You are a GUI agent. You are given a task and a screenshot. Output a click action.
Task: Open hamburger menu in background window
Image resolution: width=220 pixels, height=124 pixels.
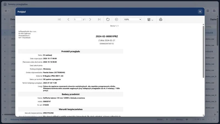(x=7, y=11)
